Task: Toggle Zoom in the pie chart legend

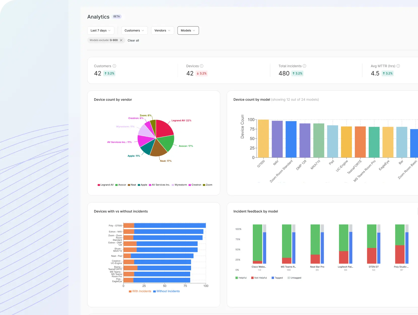Action: coord(207,185)
